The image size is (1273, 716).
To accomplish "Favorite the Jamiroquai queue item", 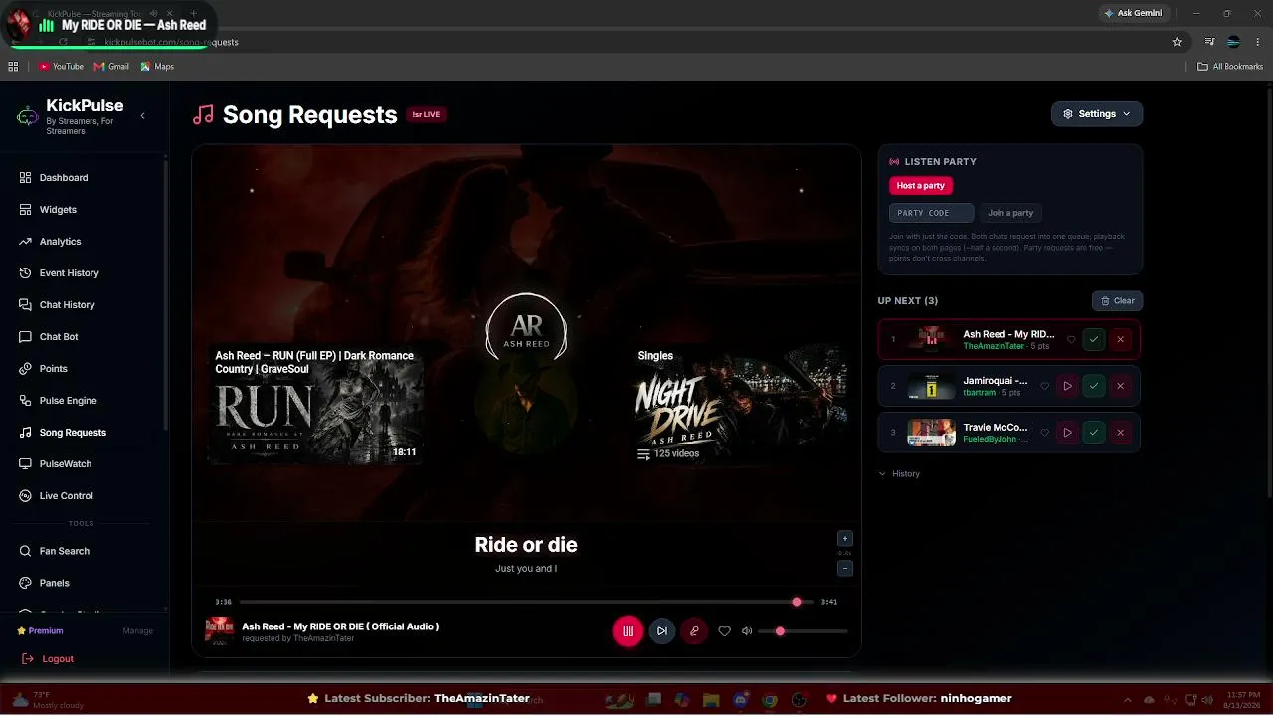I will pos(1044,386).
